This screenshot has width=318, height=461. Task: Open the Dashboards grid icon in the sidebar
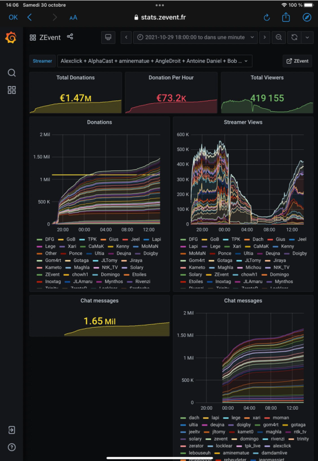coord(12,90)
